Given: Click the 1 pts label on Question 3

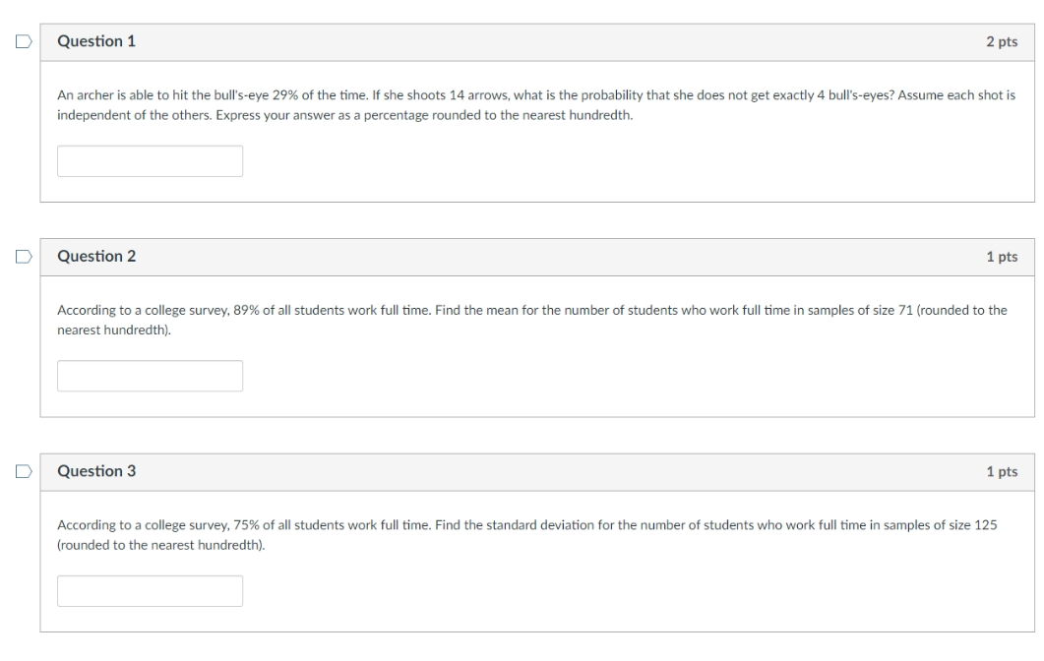Looking at the screenshot, I should click(x=1002, y=471).
